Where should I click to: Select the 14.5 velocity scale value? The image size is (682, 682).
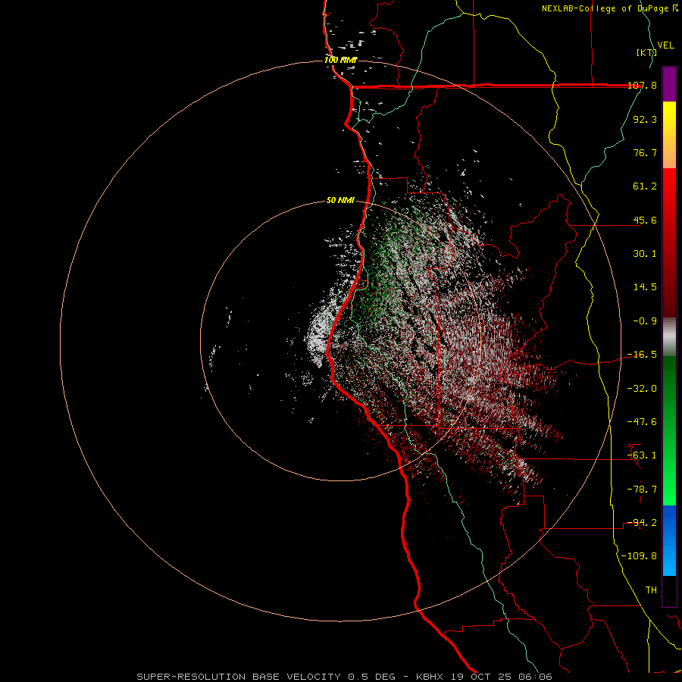pos(645,287)
